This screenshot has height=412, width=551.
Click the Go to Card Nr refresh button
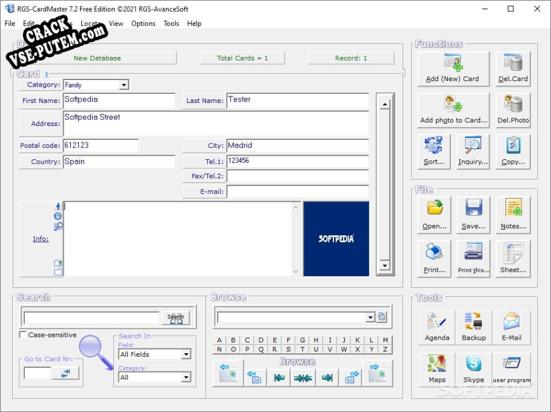coord(65,373)
